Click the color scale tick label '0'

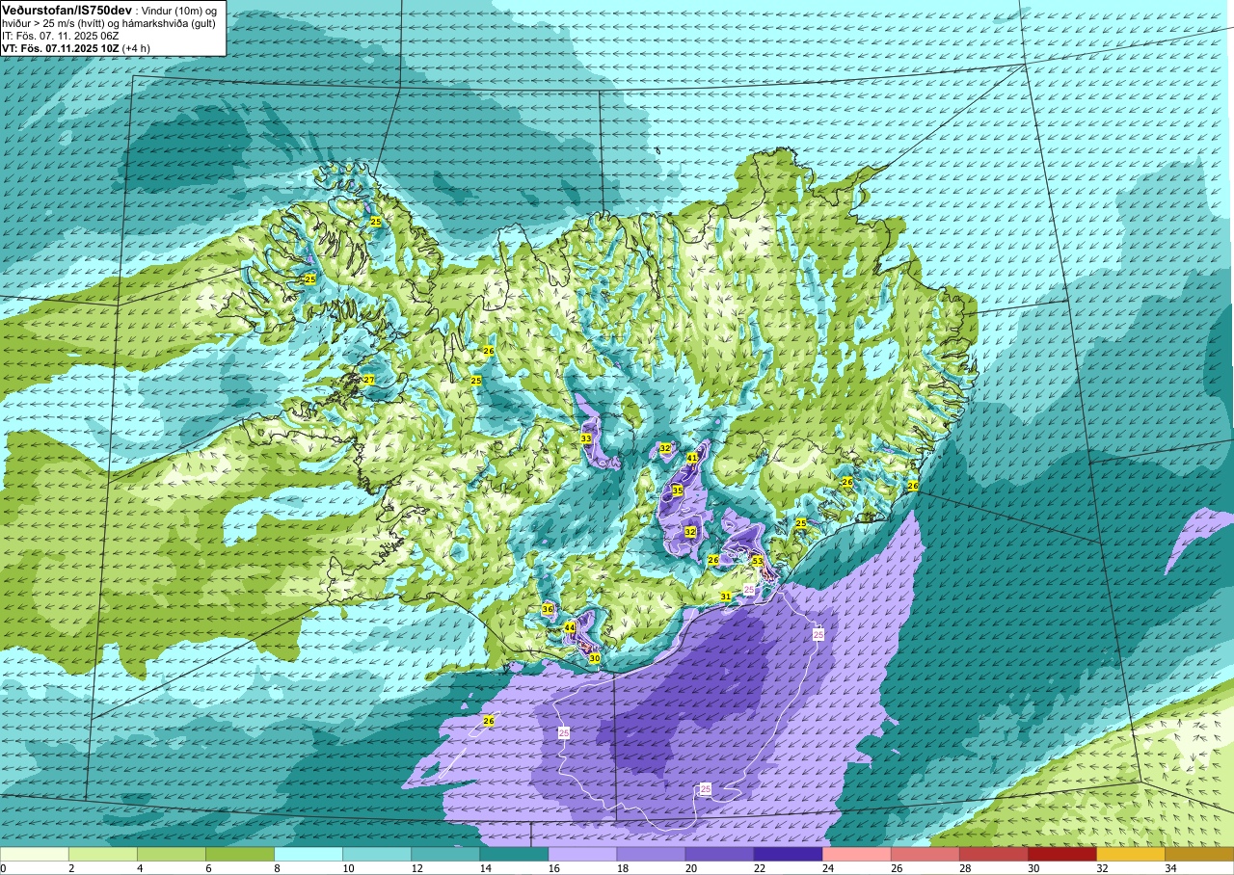4,868
